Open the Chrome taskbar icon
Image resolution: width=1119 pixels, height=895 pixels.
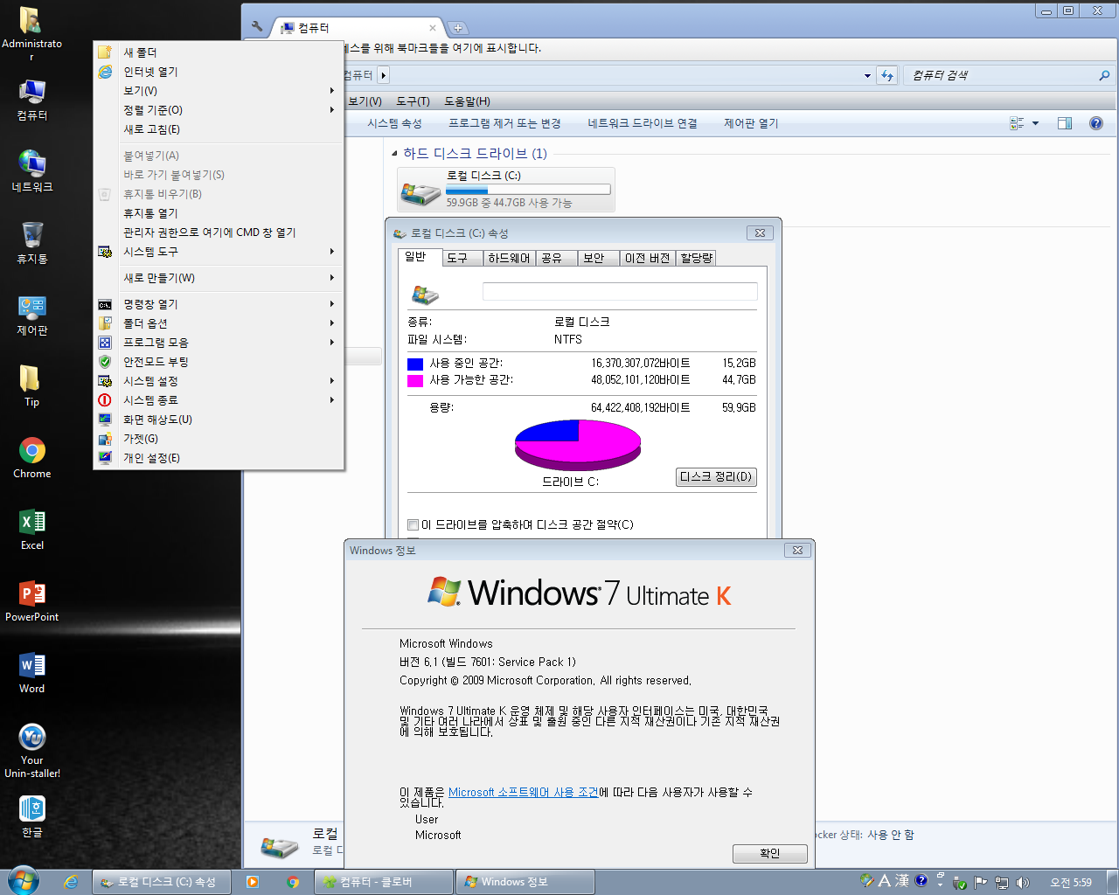(293, 882)
